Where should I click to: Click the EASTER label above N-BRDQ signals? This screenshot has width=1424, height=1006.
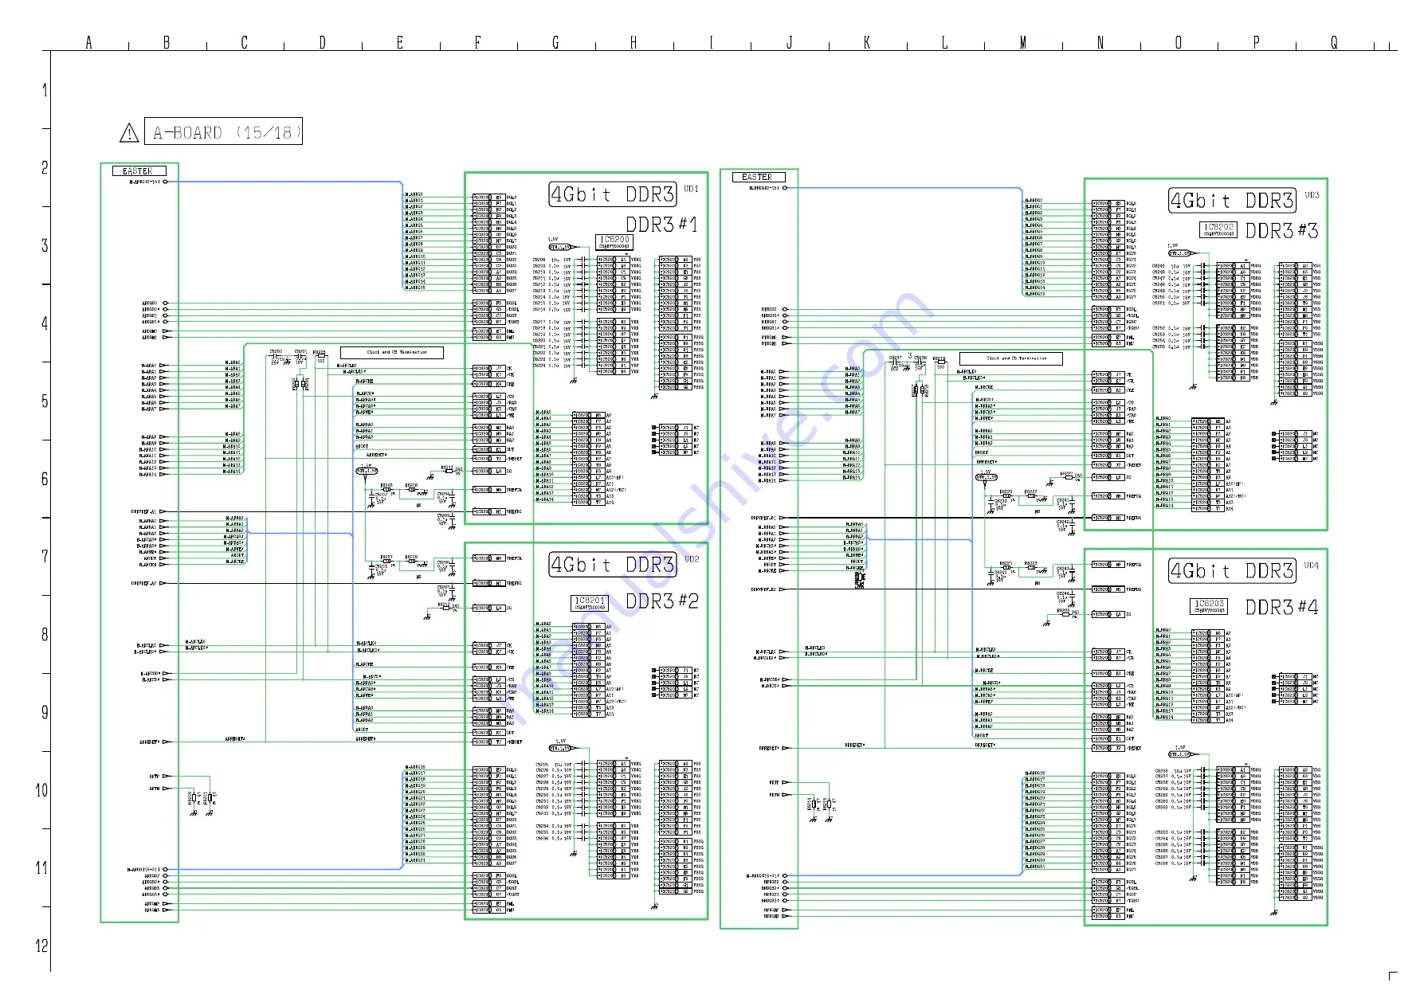pos(758,177)
